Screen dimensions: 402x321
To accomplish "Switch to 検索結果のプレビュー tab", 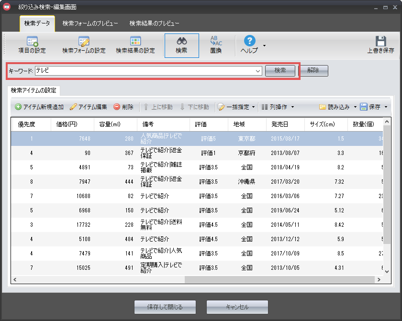I will (154, 23).
